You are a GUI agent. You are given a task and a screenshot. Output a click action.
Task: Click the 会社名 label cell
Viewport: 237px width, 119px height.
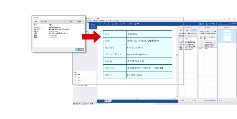pyautogui.click(x=115, y=61)
